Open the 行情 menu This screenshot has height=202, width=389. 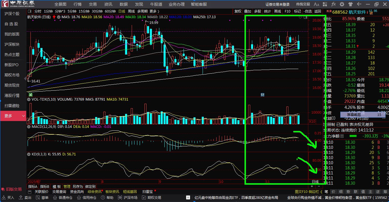pos(78,4)
